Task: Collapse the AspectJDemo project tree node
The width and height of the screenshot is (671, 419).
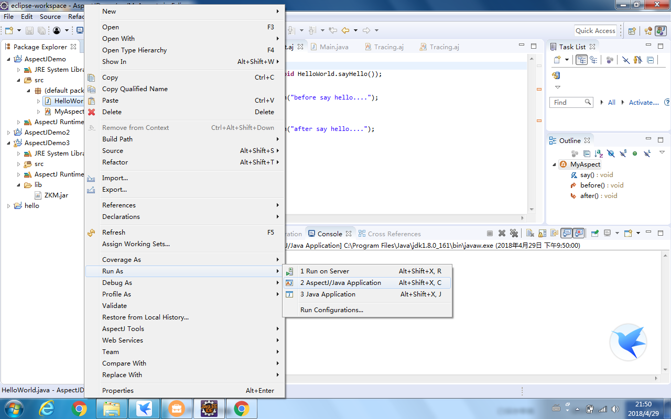Action: pyautogui.click(x=8, y=59)
